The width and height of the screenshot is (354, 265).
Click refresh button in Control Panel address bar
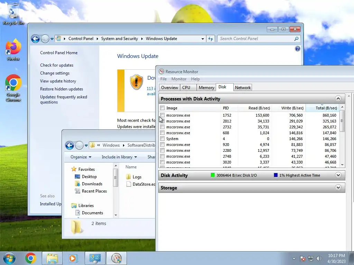coord(211,39)
